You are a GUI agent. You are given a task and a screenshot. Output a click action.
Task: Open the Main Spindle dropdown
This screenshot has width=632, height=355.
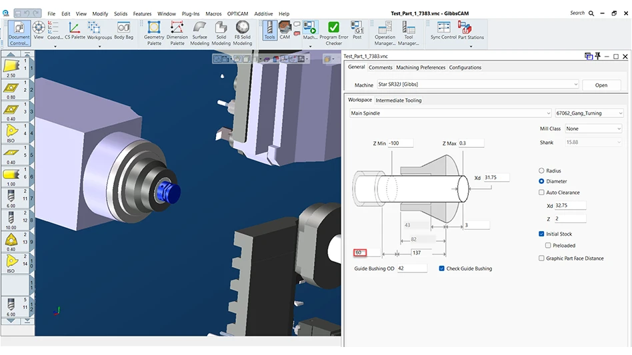tap(450, 113)
